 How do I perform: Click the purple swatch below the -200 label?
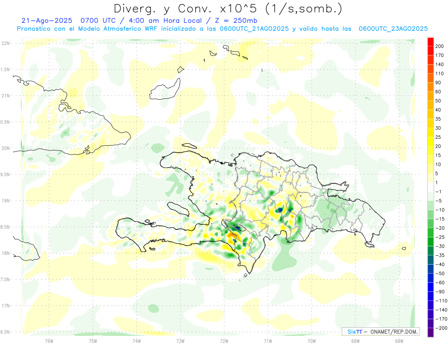(430, 333)
